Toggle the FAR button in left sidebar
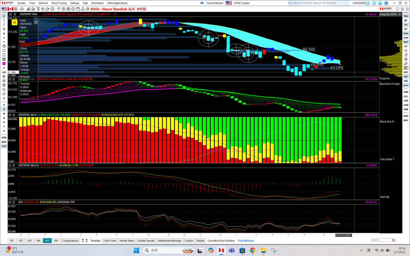This screenshot has width=410, height=256. coord(4,146)
